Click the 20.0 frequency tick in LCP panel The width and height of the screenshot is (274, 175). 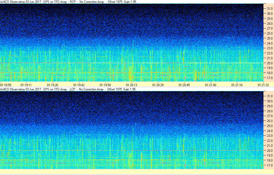pos(270,151)
